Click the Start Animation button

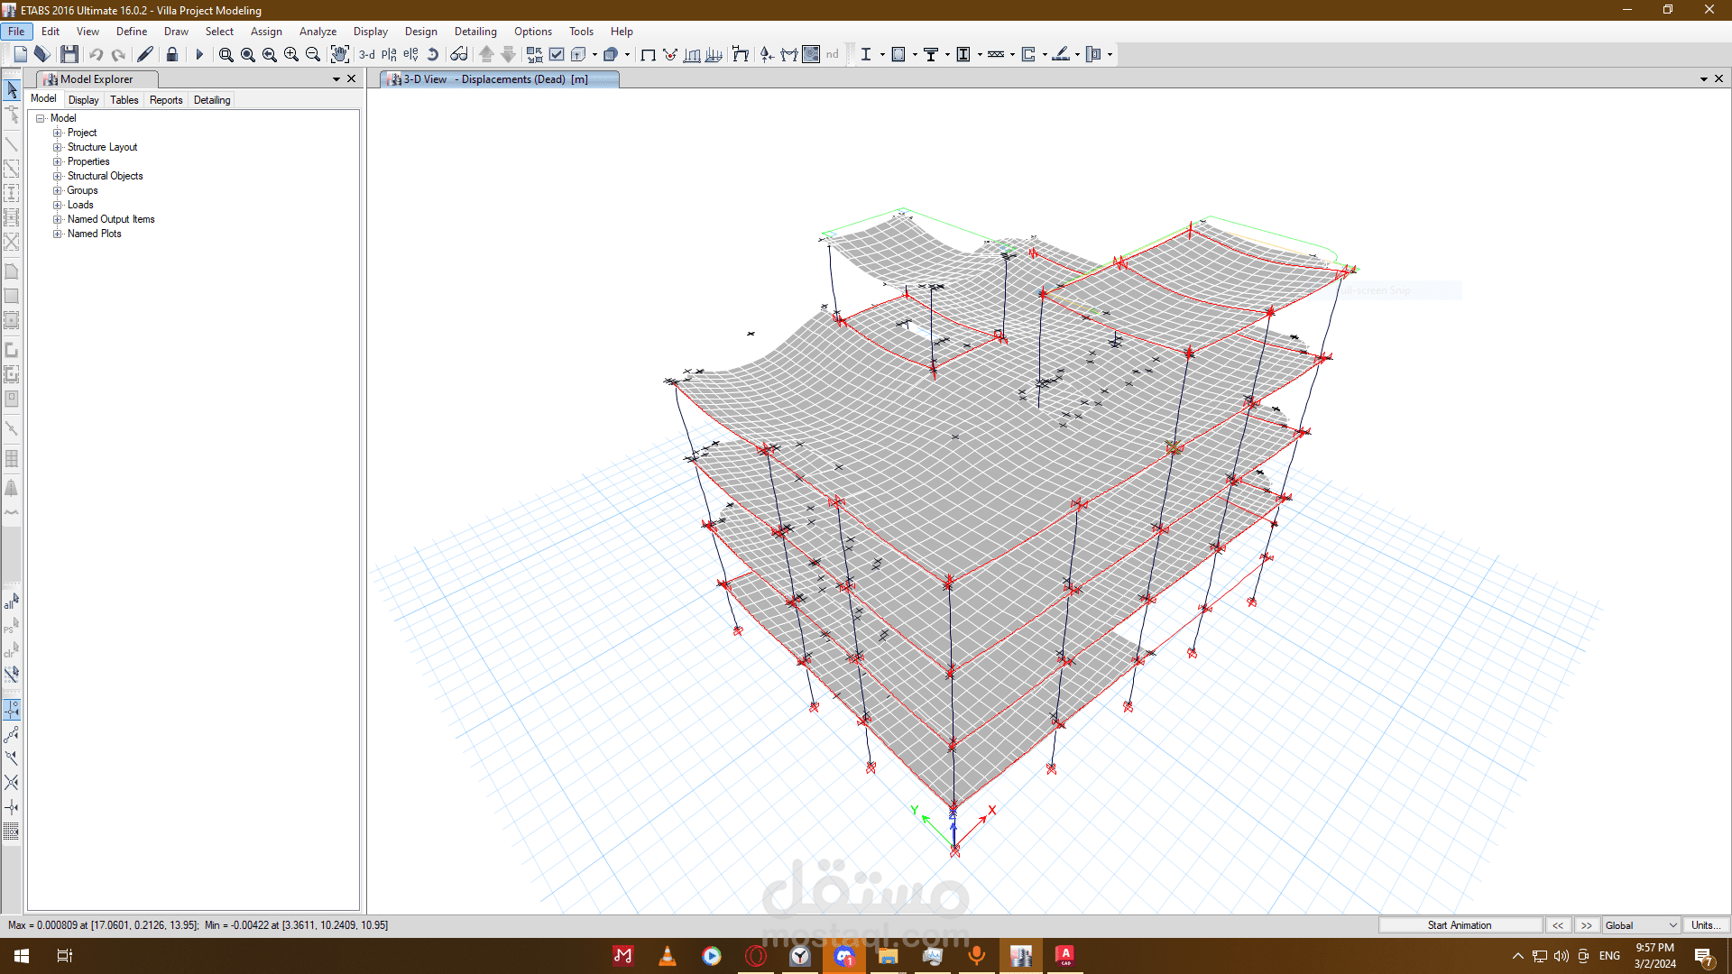coord(1460,925)
